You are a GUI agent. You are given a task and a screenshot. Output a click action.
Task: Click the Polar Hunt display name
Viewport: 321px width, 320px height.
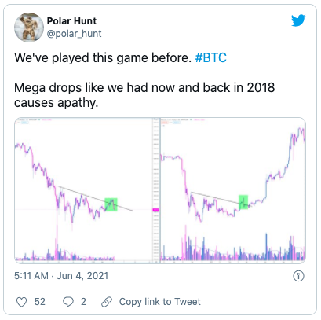point(71,21)
